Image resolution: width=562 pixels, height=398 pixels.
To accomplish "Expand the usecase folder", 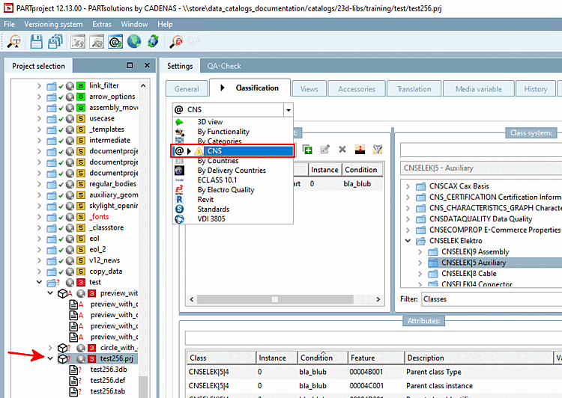I will [x=39, y=118].
